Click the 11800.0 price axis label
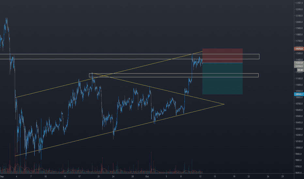This screenshot has height=179, width=304. [x=299, y=34]
